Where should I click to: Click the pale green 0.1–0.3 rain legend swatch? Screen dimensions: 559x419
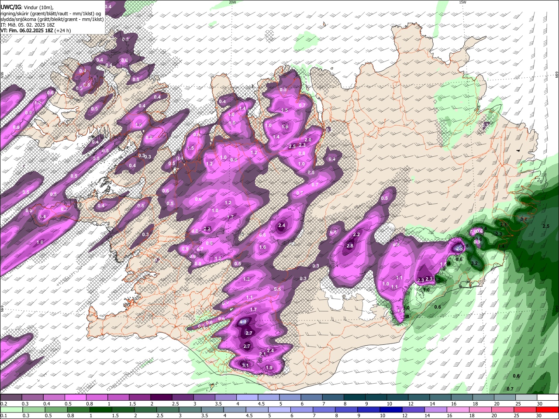coord(11,409)
